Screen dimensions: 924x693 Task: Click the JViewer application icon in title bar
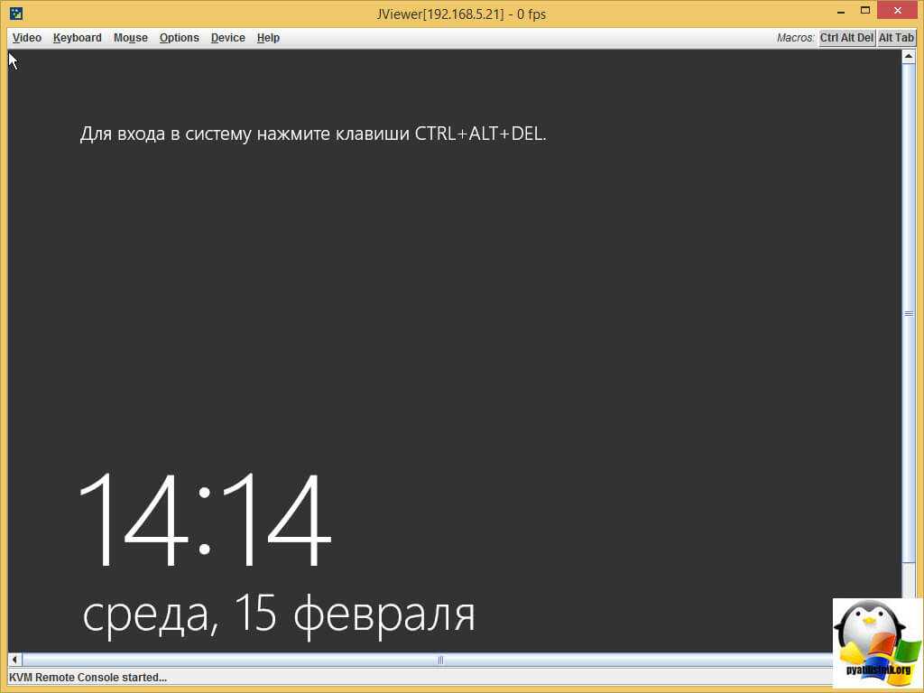coord(16,14)
